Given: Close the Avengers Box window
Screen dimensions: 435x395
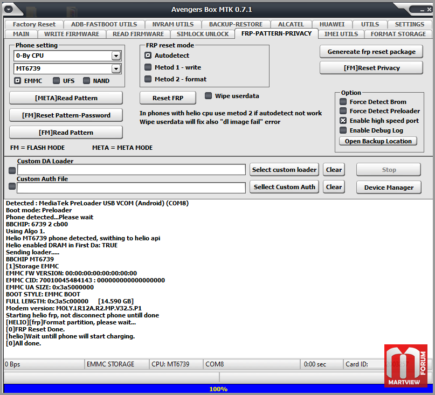Looking at the screenshot, I should (x=429, y=10).
